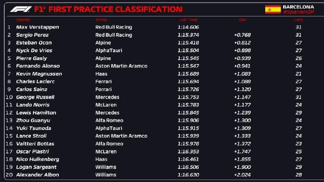
Task: Open the #SpanishGP hashtag
Action: coord(299,12)
